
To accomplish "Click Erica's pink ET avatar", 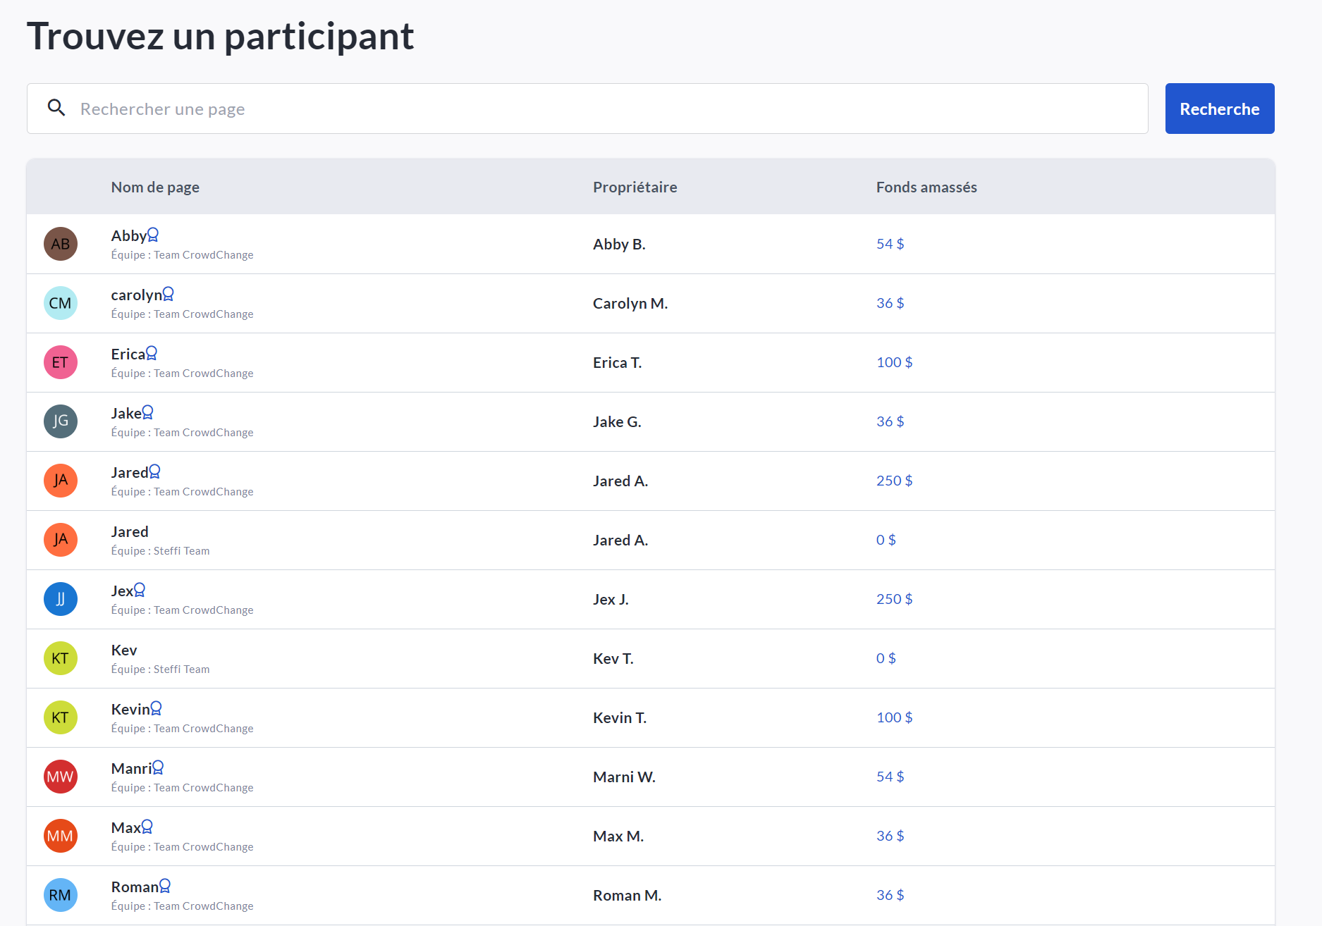I will point(61,362).
